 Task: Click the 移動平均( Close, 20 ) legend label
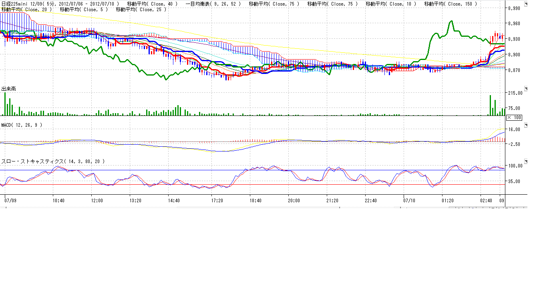(x=27, y=9)
